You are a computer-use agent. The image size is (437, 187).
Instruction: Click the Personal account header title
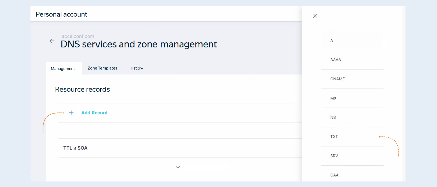tap(61, 14)
